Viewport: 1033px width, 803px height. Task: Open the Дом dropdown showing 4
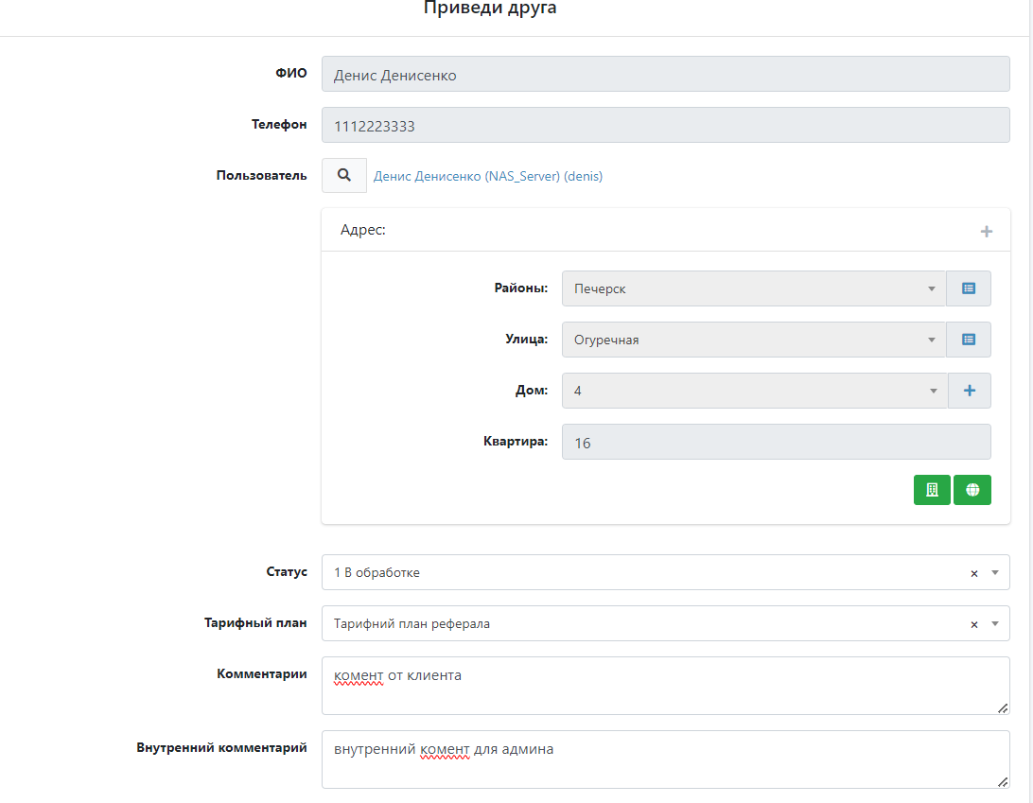click(x=752, y=391)
